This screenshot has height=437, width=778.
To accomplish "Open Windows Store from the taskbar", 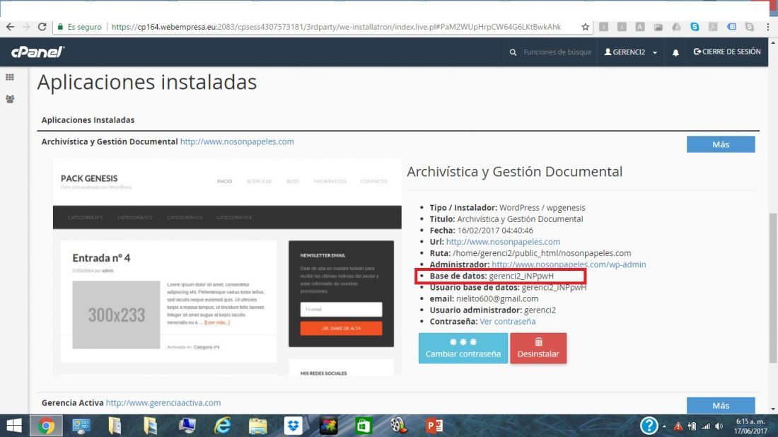I will click(x=364, y=426).
